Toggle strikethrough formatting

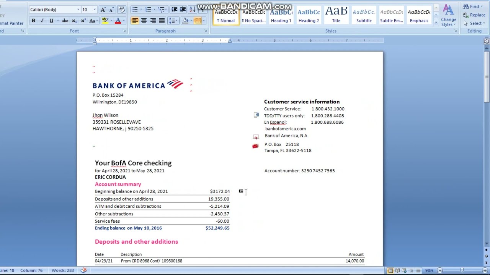(65, 21)
